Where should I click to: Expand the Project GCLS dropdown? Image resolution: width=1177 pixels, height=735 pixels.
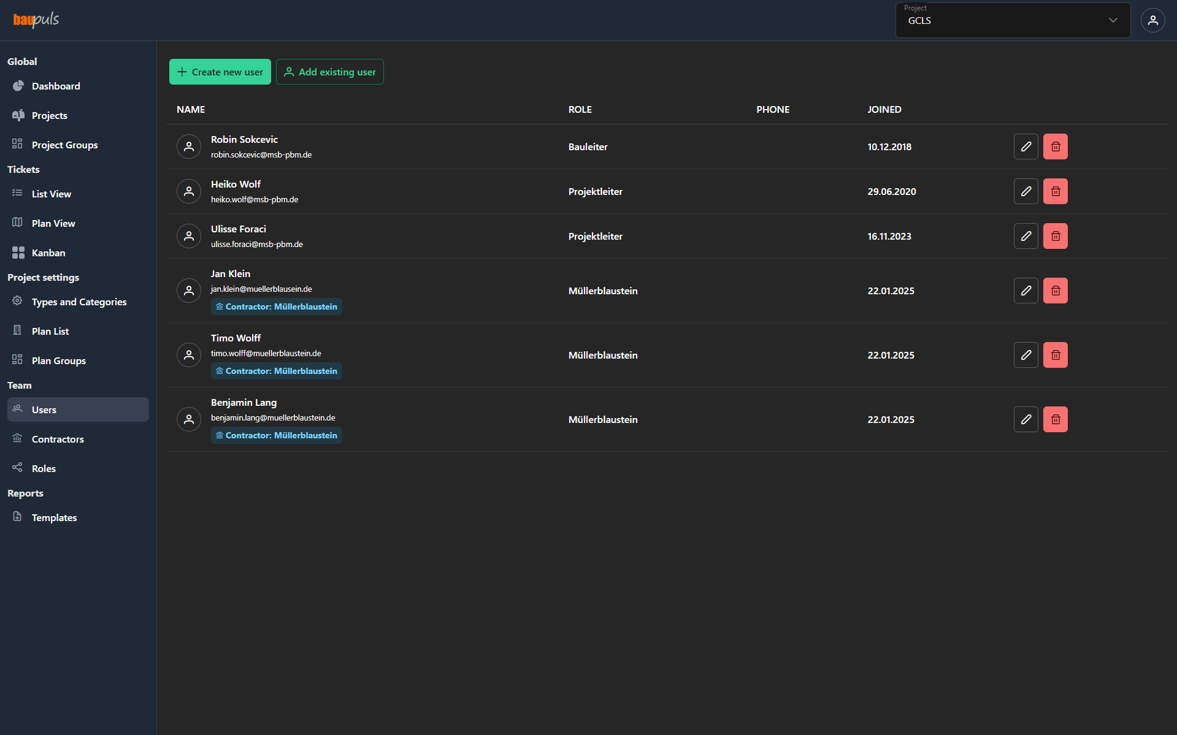pos(1013,20)
